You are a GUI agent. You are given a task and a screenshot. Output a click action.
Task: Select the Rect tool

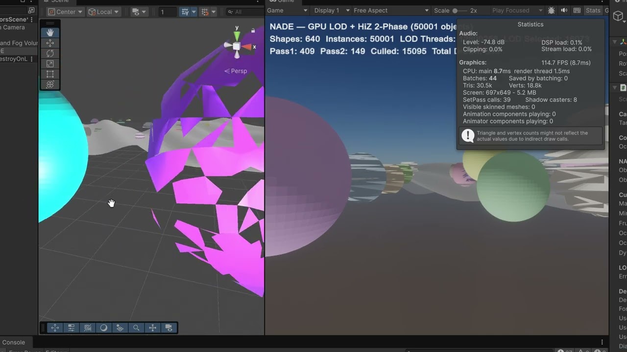(50, 74)
